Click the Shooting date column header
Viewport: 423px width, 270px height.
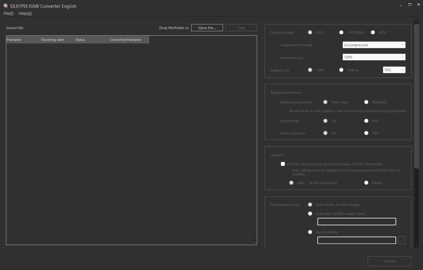(58, 40)
